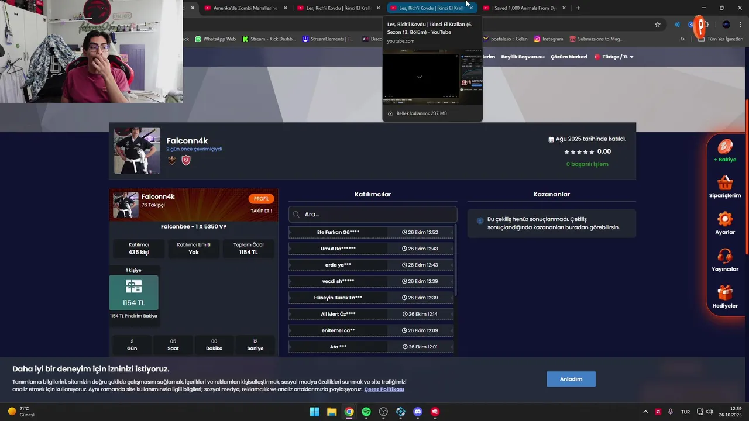Close the I Saved 1,000 Animals tab

pyautogui.click(x=564, y=8)
